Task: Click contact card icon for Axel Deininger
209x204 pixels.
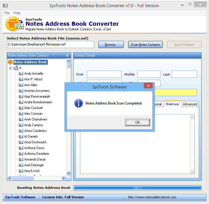Action: (x=21, y=165)
